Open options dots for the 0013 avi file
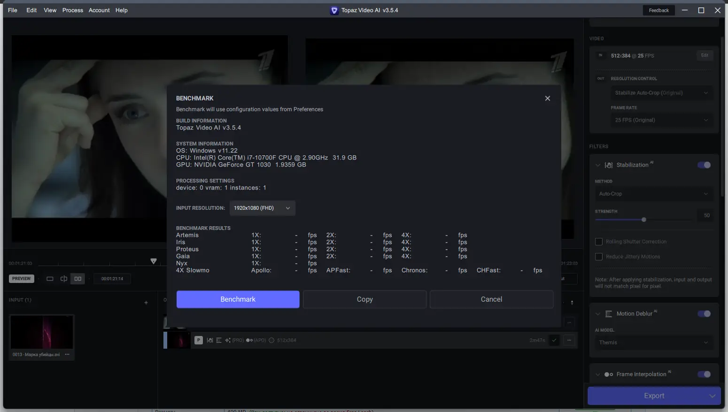Image resolution: width=728 pixels, height=412 pixels. point(67,354)
